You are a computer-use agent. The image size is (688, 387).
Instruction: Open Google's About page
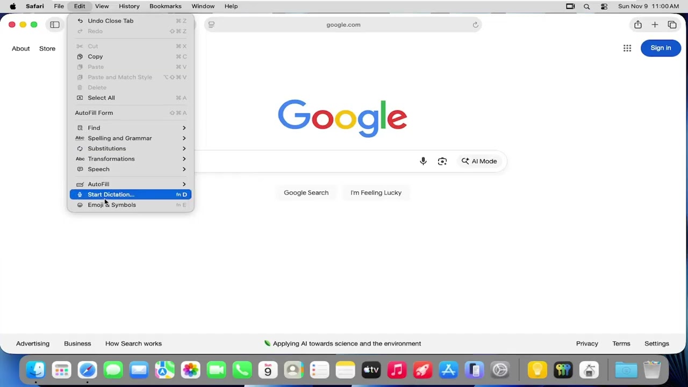[21, 49]
